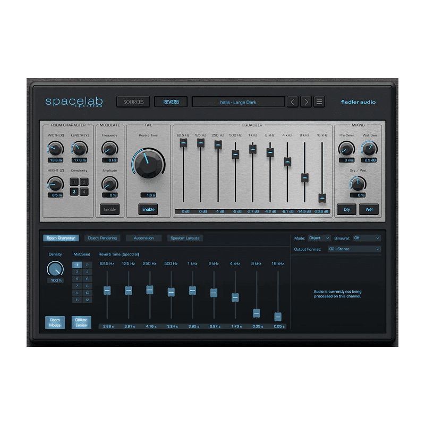Switch to the Object Rendering tab

(x=102, y=238)
